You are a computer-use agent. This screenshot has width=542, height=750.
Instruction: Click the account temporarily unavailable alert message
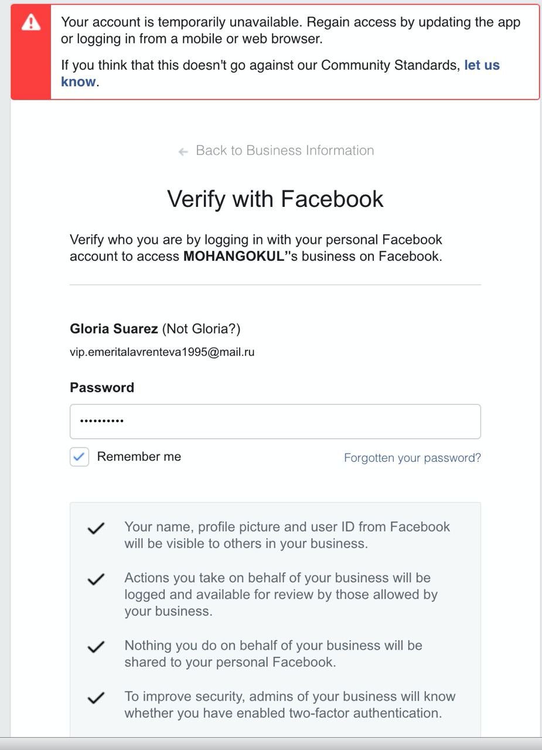(x=291, y=30)
